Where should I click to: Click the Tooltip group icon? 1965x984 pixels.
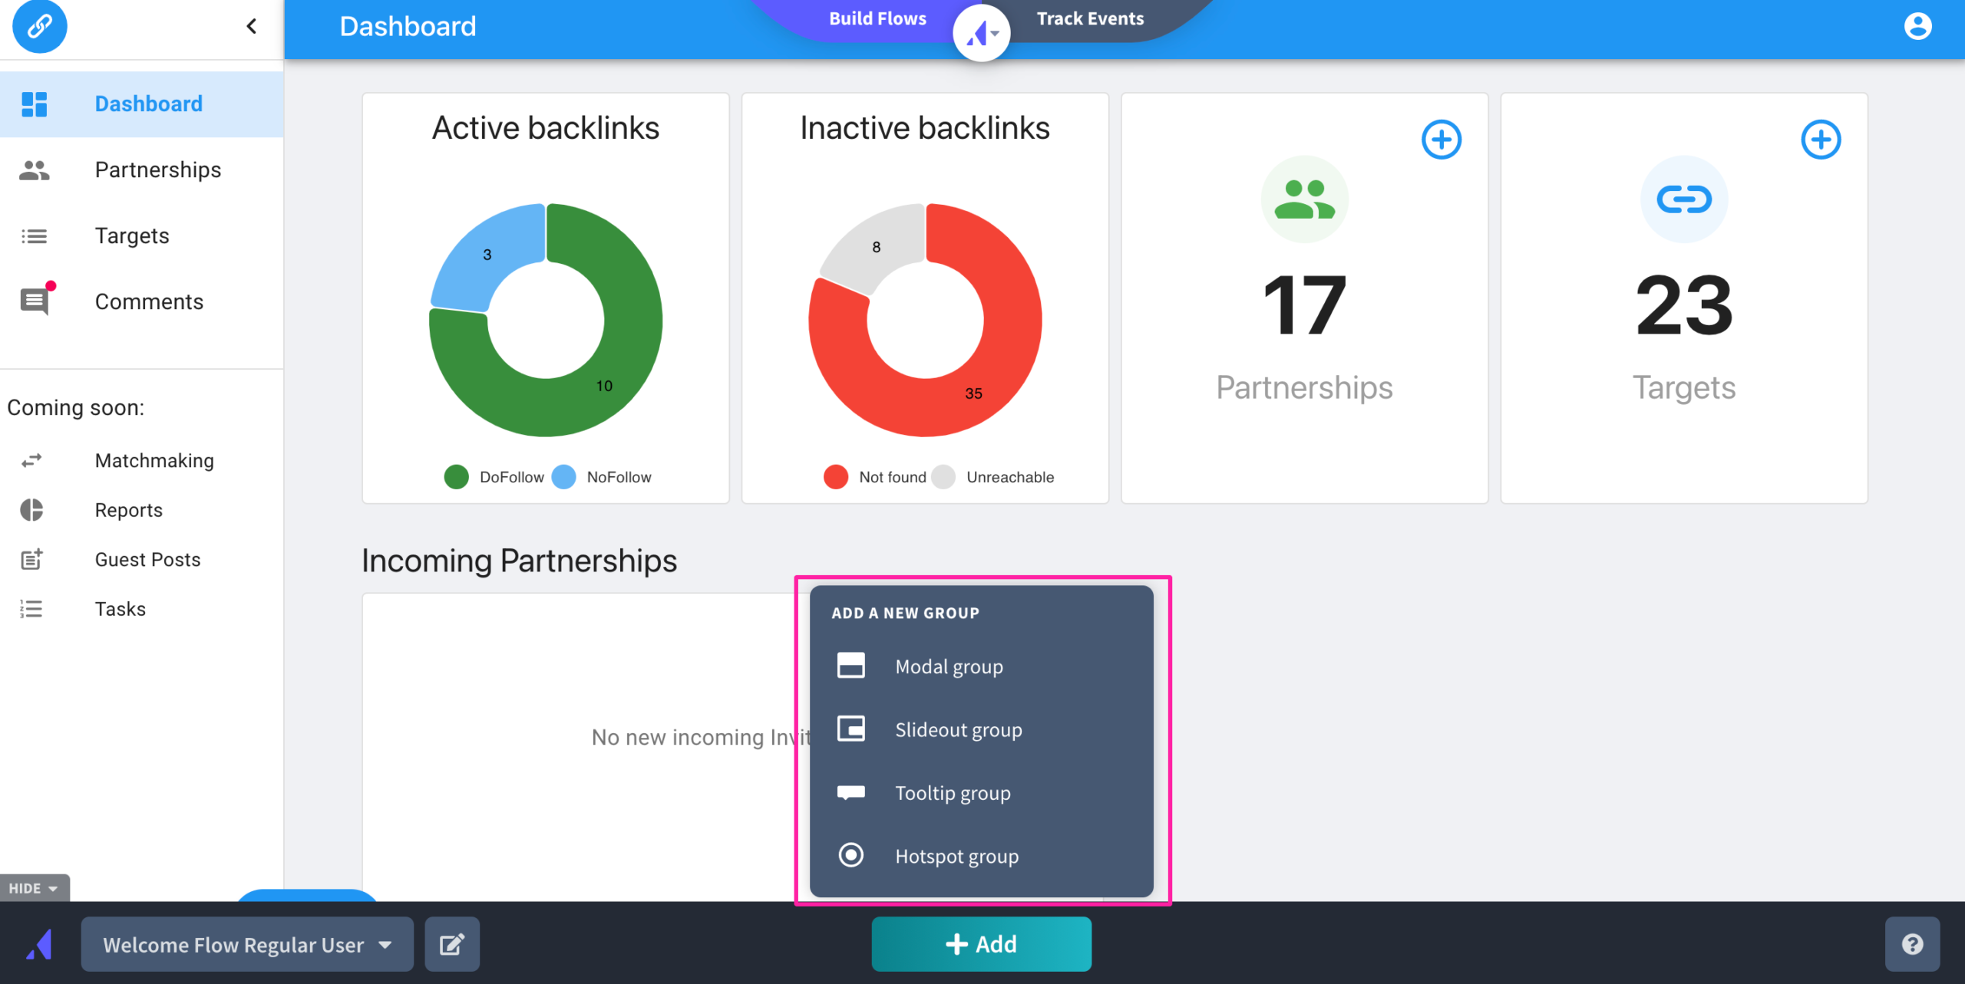(850, 792)
